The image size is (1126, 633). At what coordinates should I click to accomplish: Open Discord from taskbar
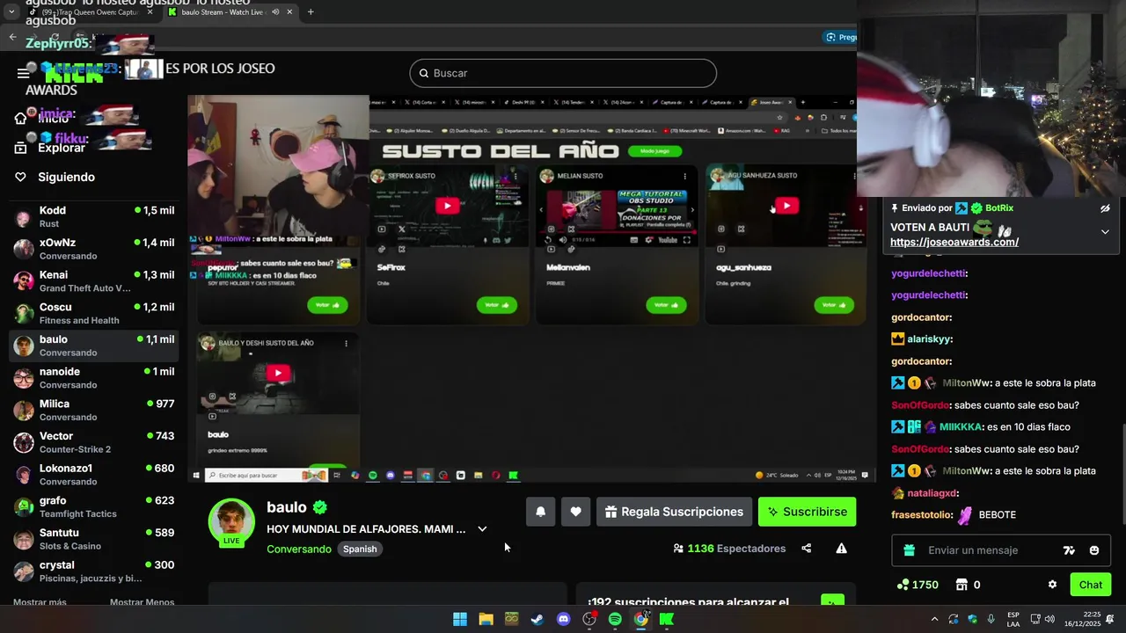pos(564,619)
